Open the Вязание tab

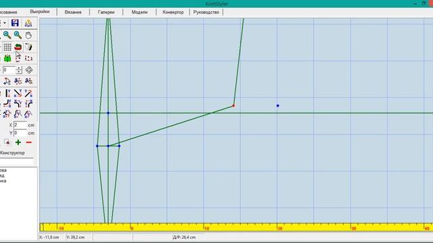[73, 12]
